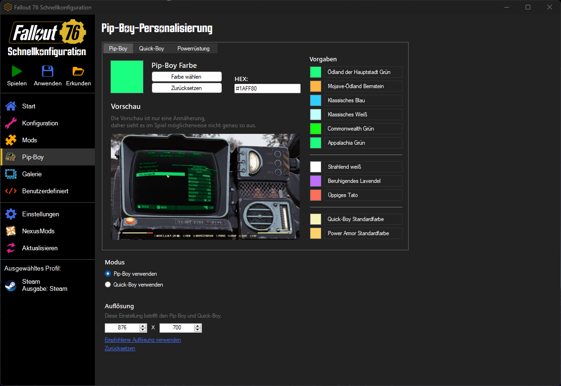Click the Fallout 76 logo image
The width and height of the screenshot is (561, 386).
(47, 32)
